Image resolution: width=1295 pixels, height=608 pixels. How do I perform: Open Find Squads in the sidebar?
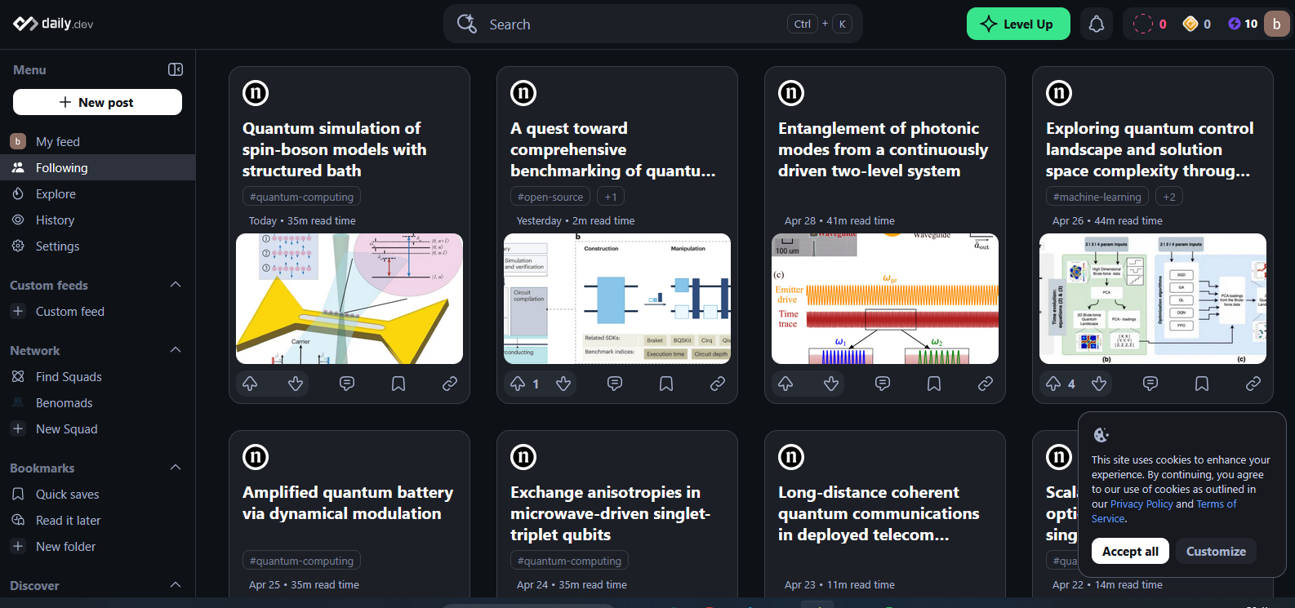tap(98, 376)
